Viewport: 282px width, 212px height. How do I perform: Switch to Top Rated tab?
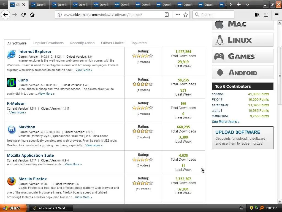point(139,43)
